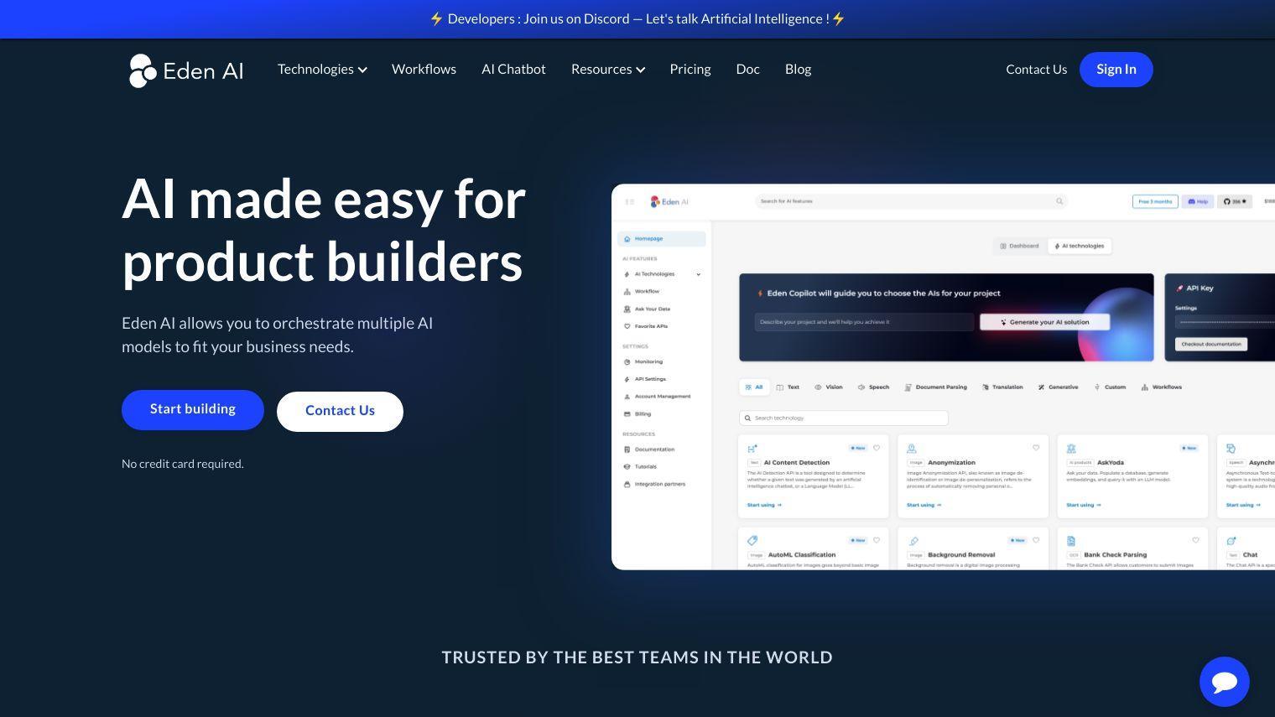Open the AI Chatbot nav item
The height and width of the screenshot is (717, 1275).
tap(513, 70)
